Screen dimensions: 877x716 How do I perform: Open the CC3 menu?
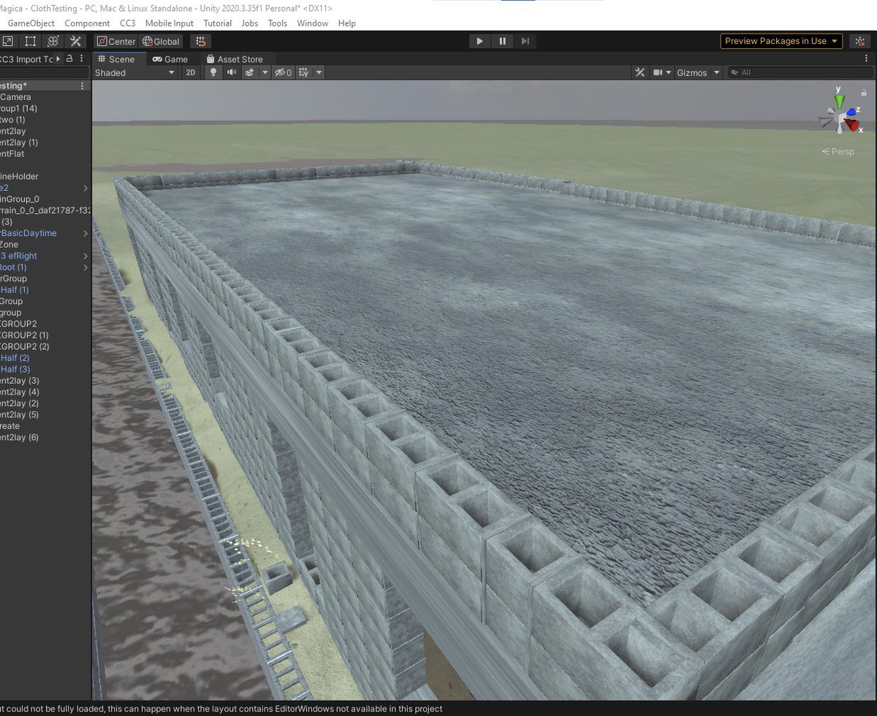(127, 23)
